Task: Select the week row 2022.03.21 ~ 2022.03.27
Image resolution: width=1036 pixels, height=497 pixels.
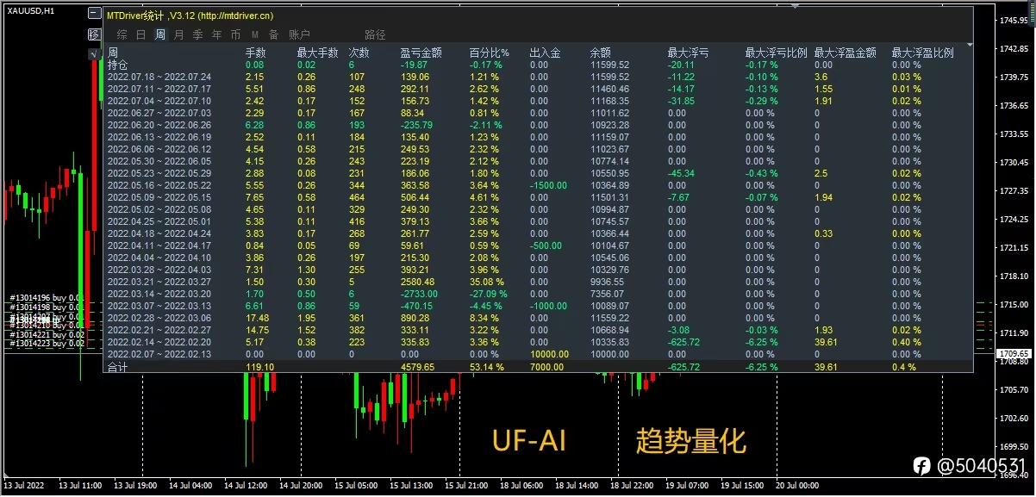Action: (x=159, y=282)
